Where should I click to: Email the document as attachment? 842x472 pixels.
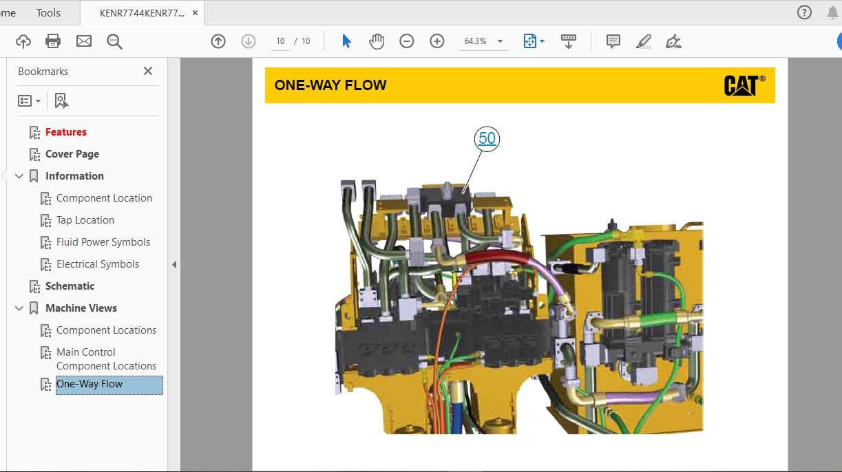pos(83,41)
